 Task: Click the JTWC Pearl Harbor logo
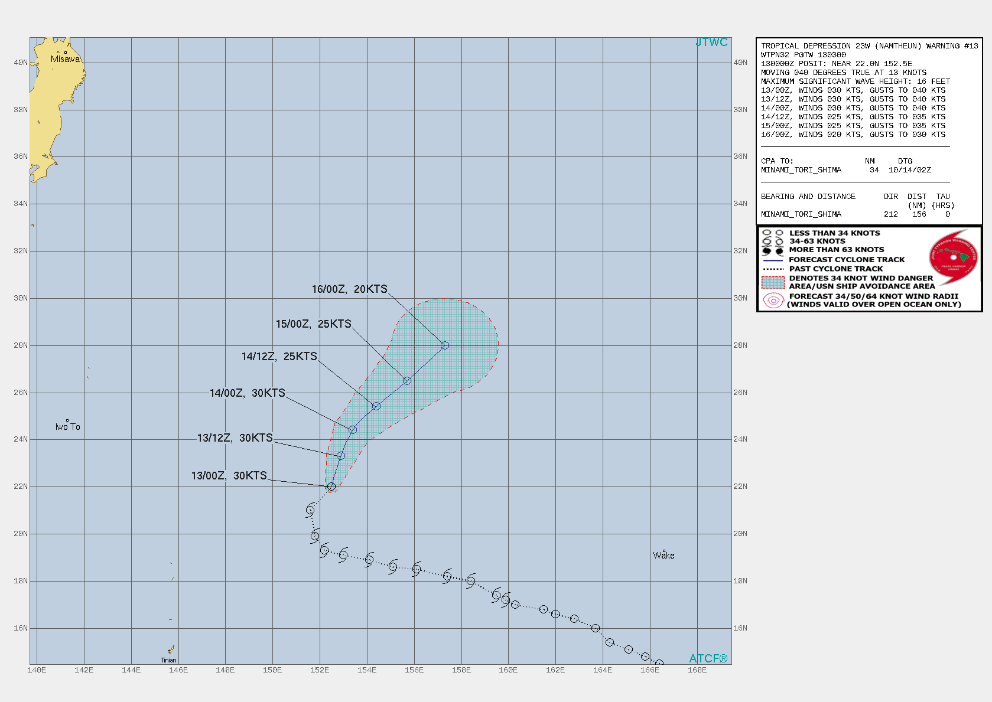[952, 257]
